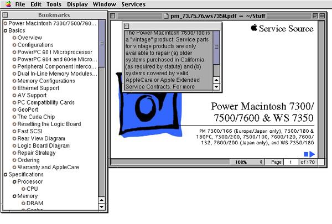332x224 pixels.
Task: Open the File menu
Action: coord(20,4)
